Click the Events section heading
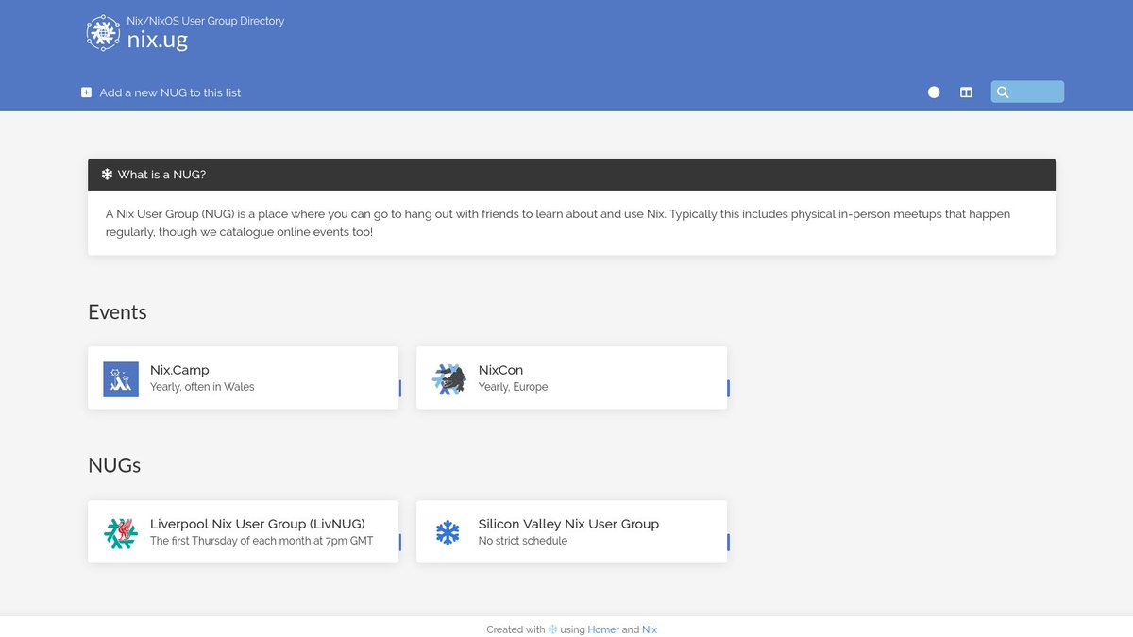This screenshot has height=637, width=1133. click(x=117, y=312)
